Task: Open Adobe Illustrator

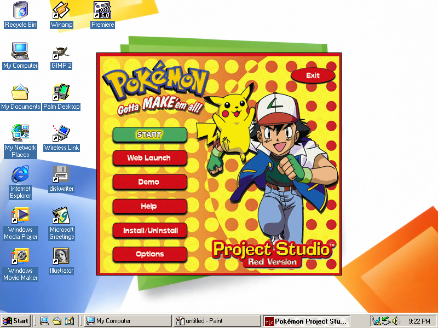Action: tap(61, 257)
